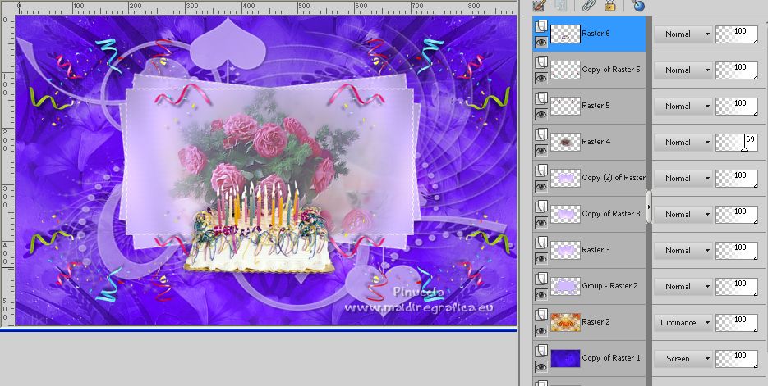
Task: Open the Screen blend mode dropdown
Action: (683, 359)
